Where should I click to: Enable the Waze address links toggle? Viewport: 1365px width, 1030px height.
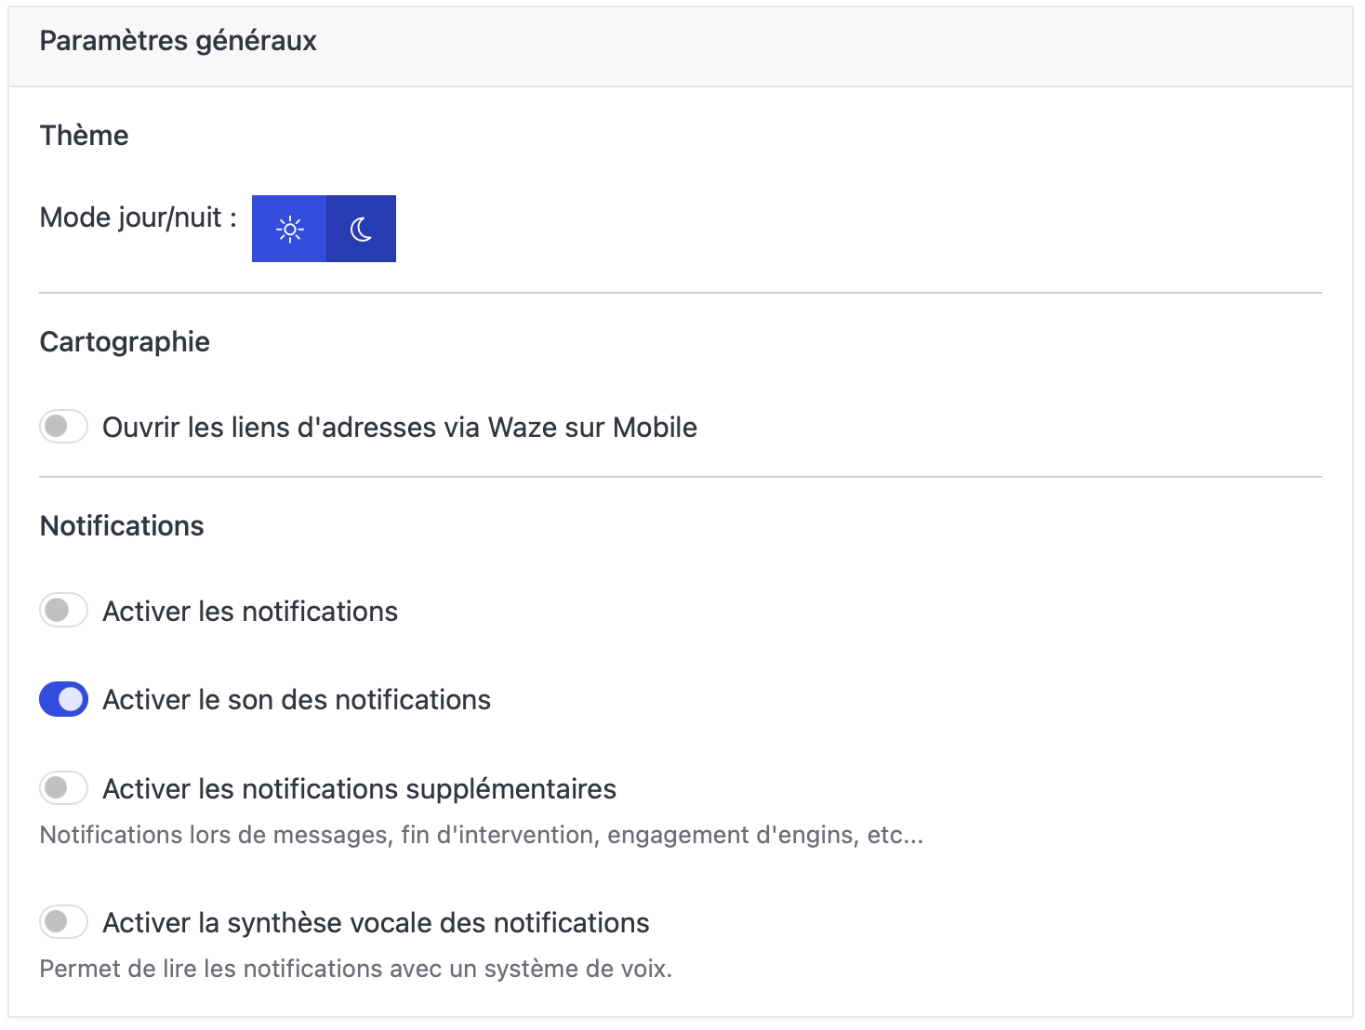pos(63,427)
